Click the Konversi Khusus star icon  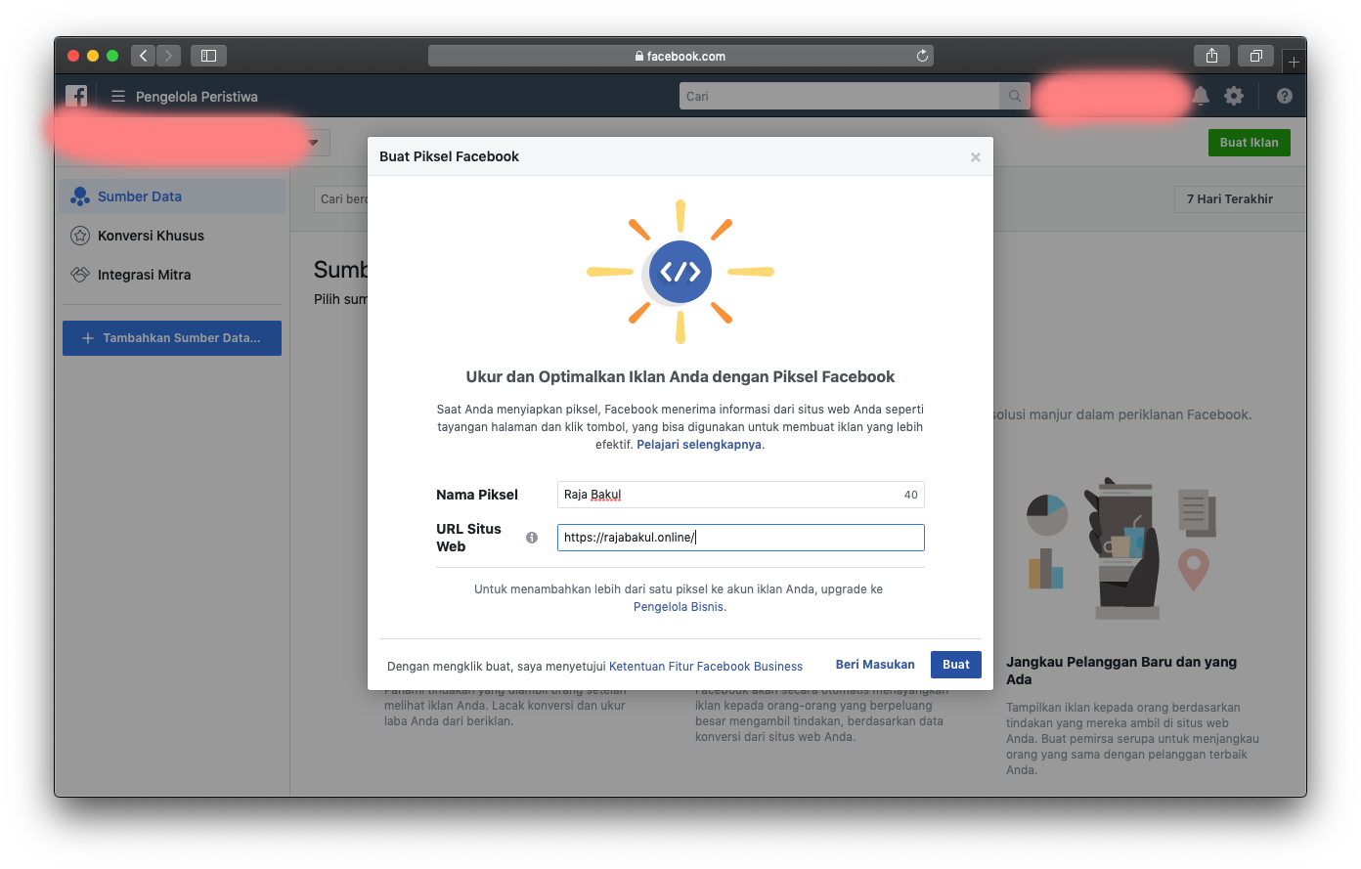pos(80,236)
